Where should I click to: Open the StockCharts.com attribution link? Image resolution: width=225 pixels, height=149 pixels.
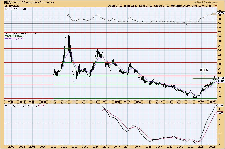click(207, 2)
